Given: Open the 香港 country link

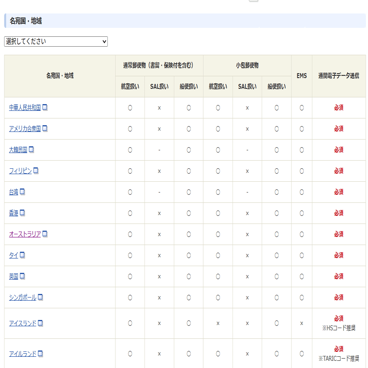Looking at the screenshot, I should click(x=13, y=213).
